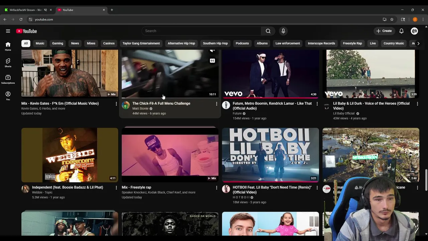428x241 pixels.
Task: Start voice search with the microphone
Action: point(283,31)
